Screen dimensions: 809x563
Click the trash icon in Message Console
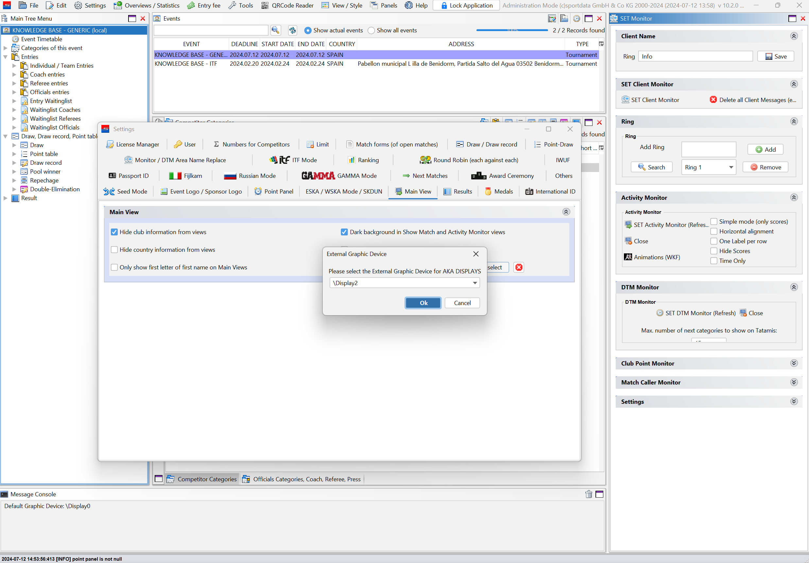coord(588,494)
